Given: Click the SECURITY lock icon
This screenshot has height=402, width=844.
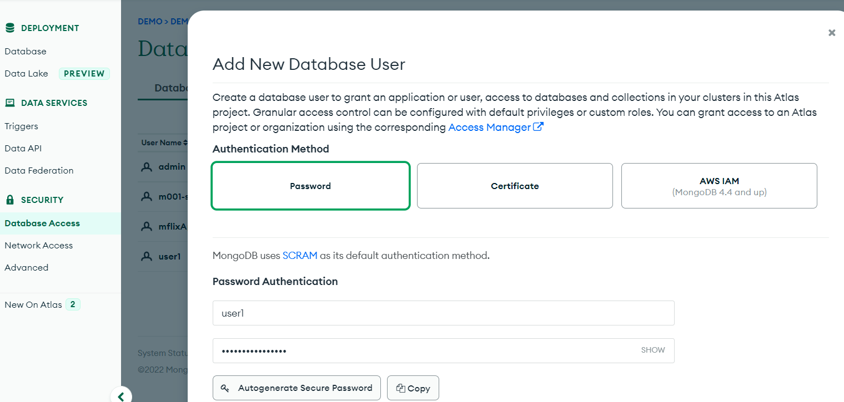Looking at the screenshot, I should tap(9, 199).
